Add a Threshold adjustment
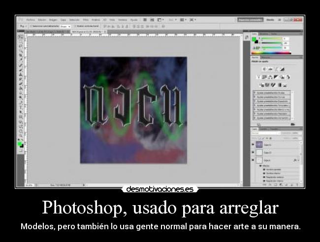Screen dimensions: 320x242 point(273,85)
